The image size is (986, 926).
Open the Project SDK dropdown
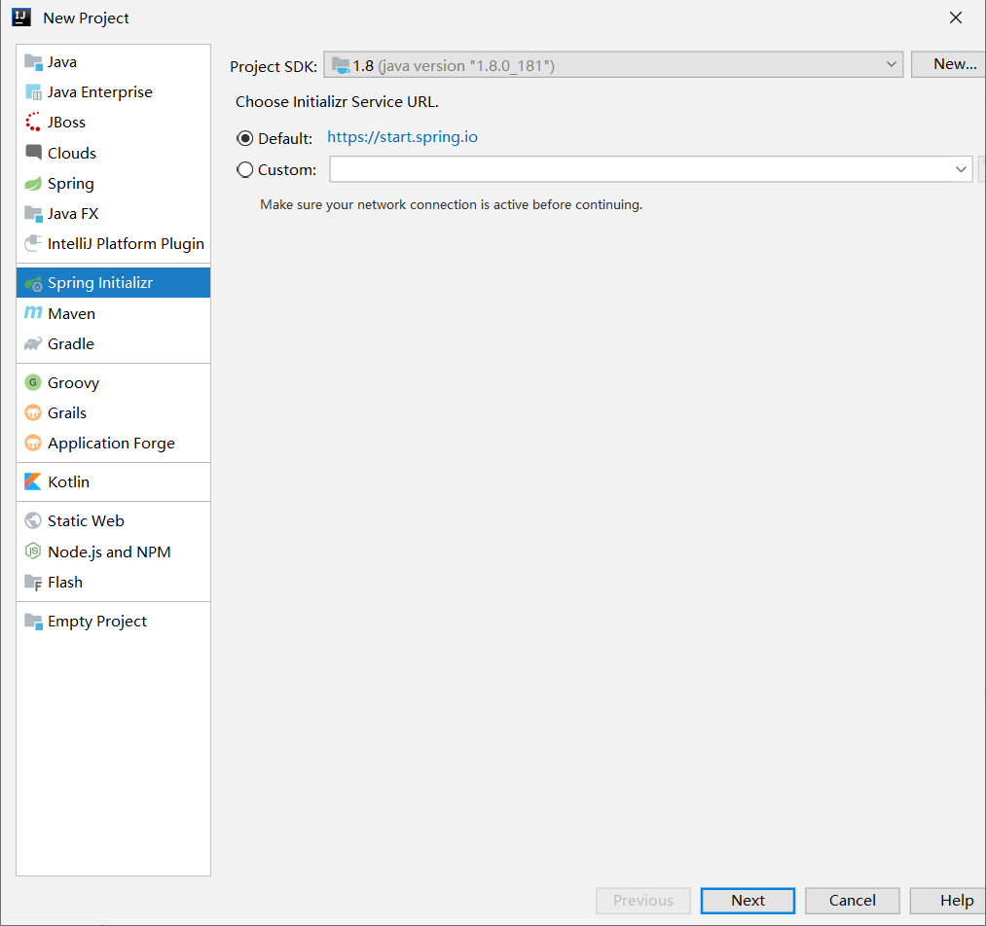[613, 65]
